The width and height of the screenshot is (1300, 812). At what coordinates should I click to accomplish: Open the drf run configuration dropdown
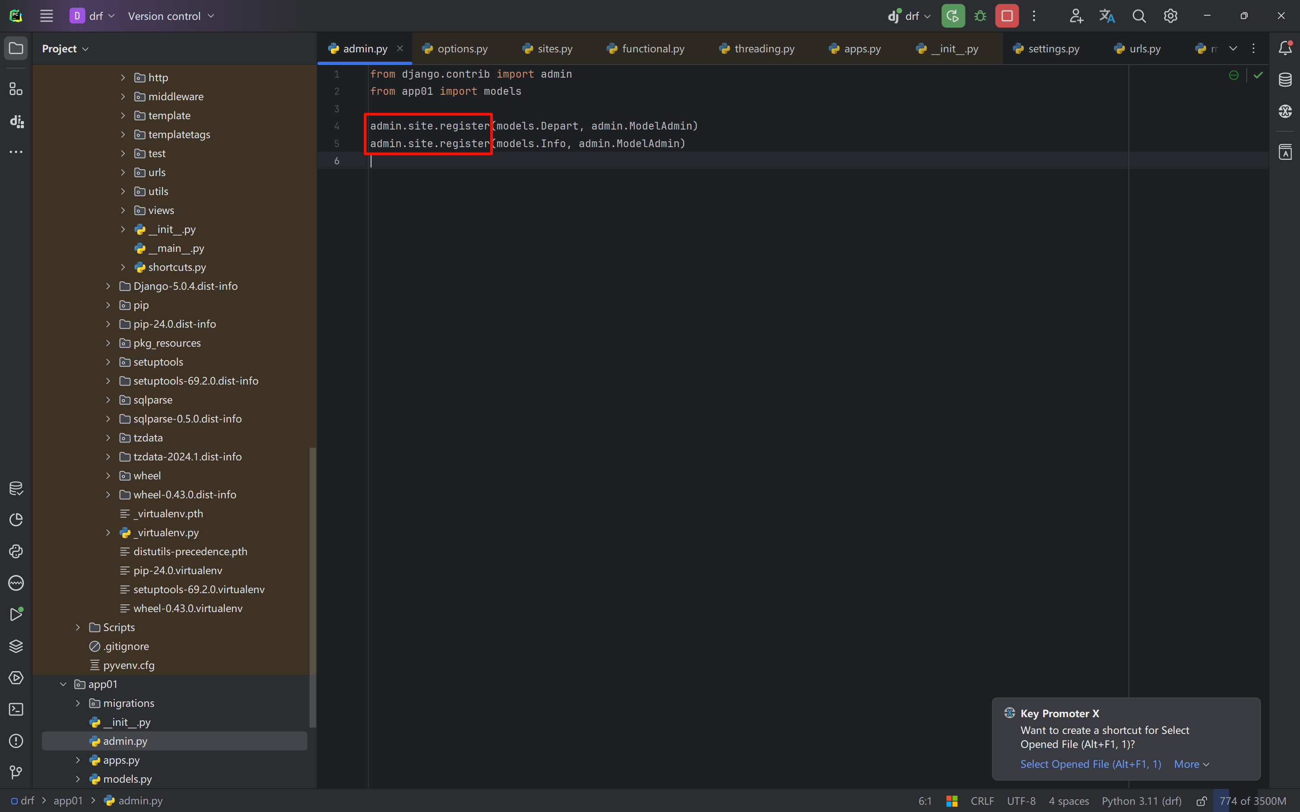click(x=911, y=16)
